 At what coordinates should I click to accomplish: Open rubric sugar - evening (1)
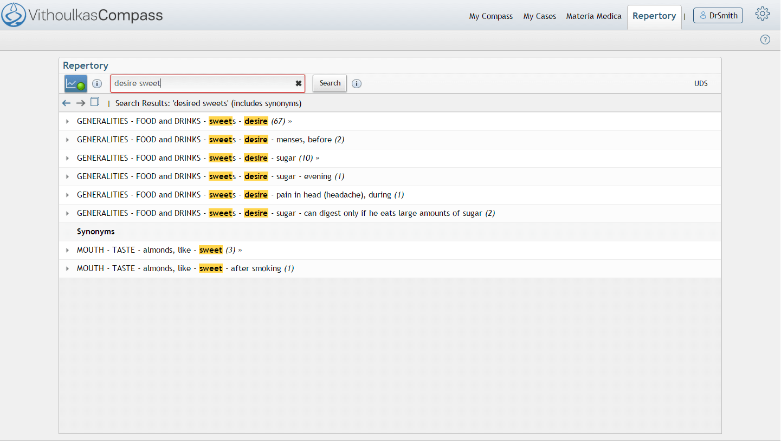click(211, 176)
